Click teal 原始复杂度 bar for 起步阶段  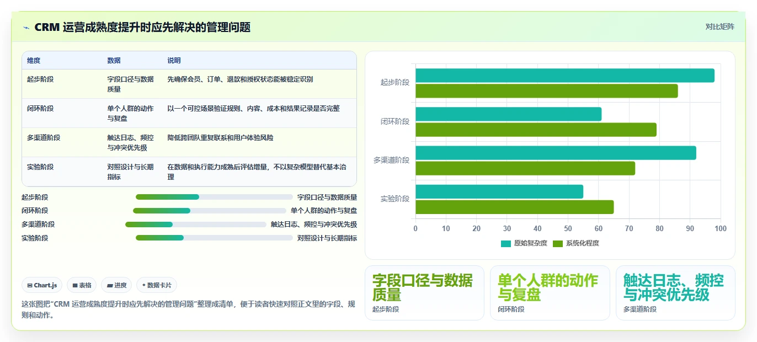[x=565, y=76]
